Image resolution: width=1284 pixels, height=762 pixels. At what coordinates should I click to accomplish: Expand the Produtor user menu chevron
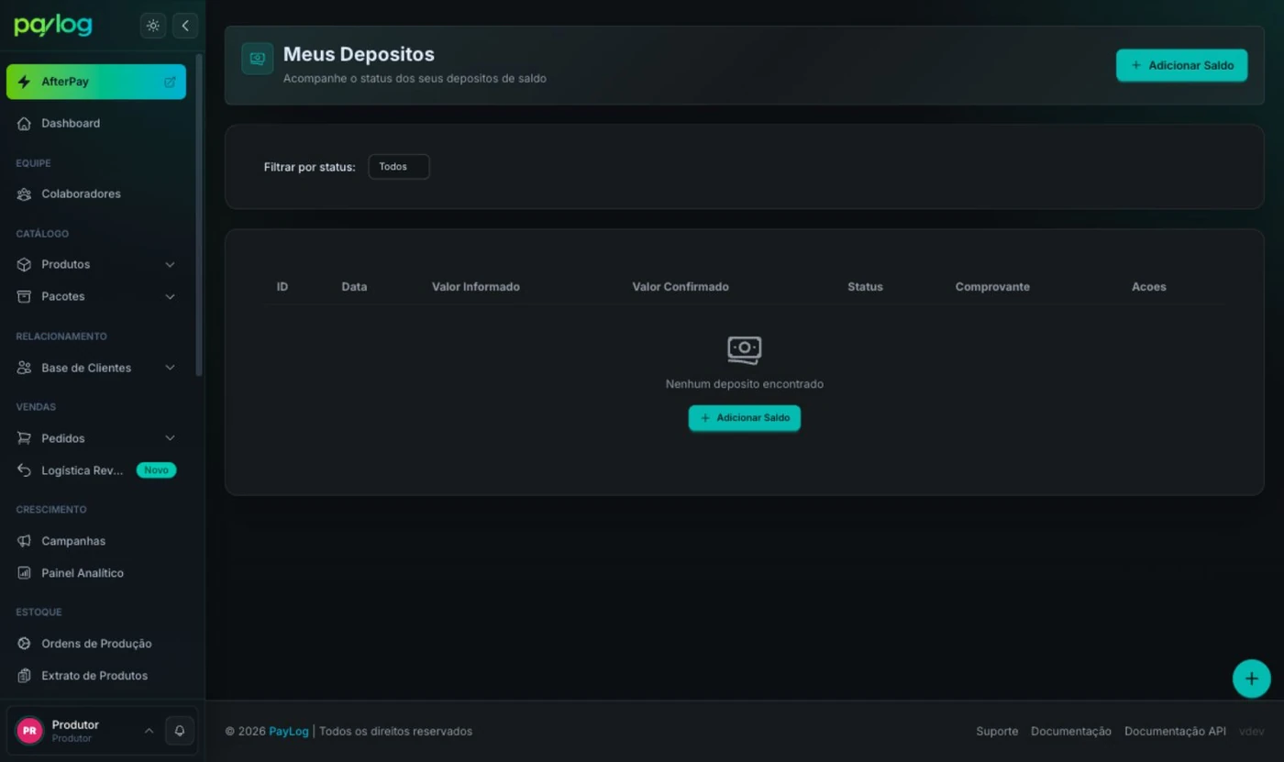point(149,731)
